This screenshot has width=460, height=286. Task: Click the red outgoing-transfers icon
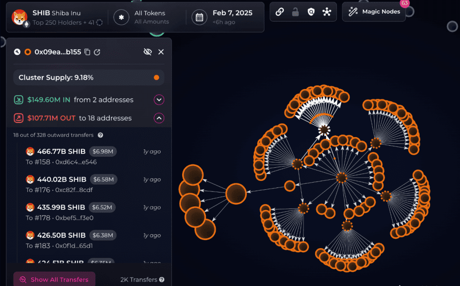(18, 118)
